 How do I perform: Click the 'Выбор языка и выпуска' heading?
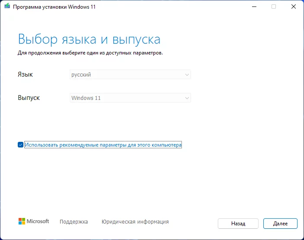89,40
